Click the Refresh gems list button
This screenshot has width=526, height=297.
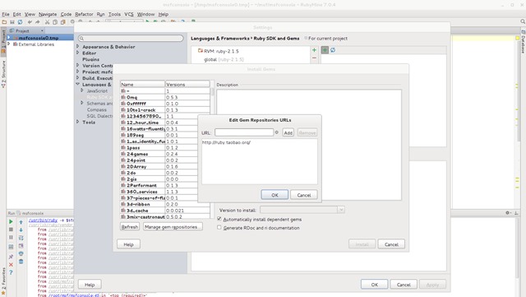pos(130,227)
